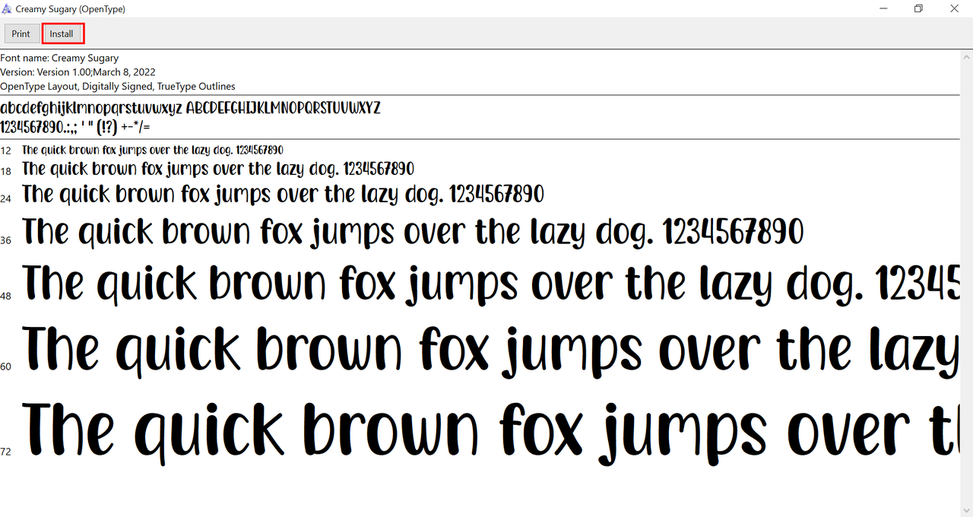Viewport: 973px width, 517px height.
Task: Click the size 48 preview sentence
Action: pyautogui.click(x=486, y=282)
